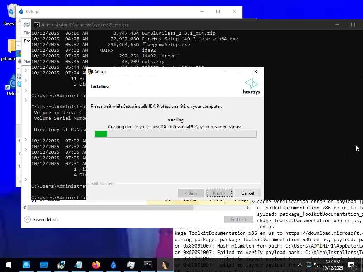The height and width of the screenshot is (272, 363).
Task: Open Firefox from the taskbar
Action: coord(96,265)
